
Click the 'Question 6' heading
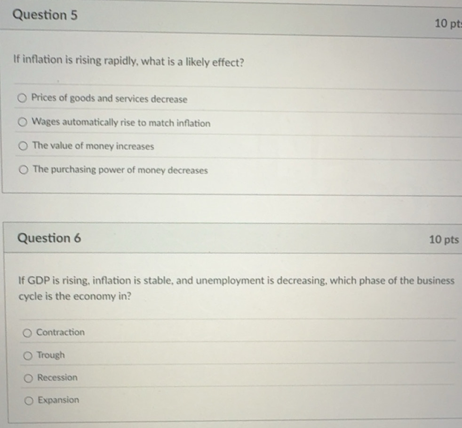coord(49,238)
